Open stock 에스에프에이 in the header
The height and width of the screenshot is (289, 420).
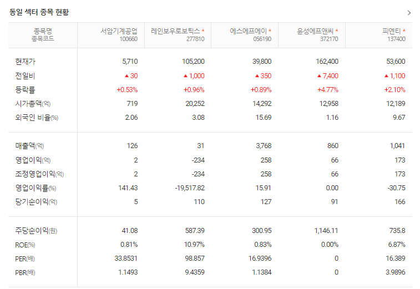pyautogui.click(x=249, y=31)
